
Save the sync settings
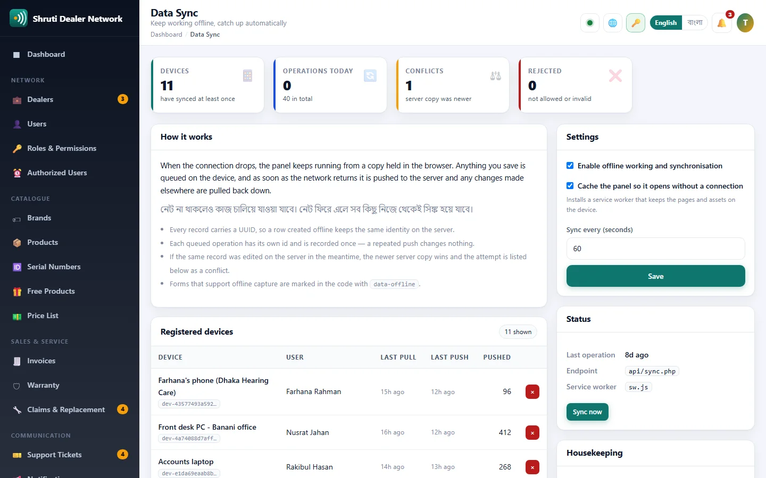tap(655, 276)
